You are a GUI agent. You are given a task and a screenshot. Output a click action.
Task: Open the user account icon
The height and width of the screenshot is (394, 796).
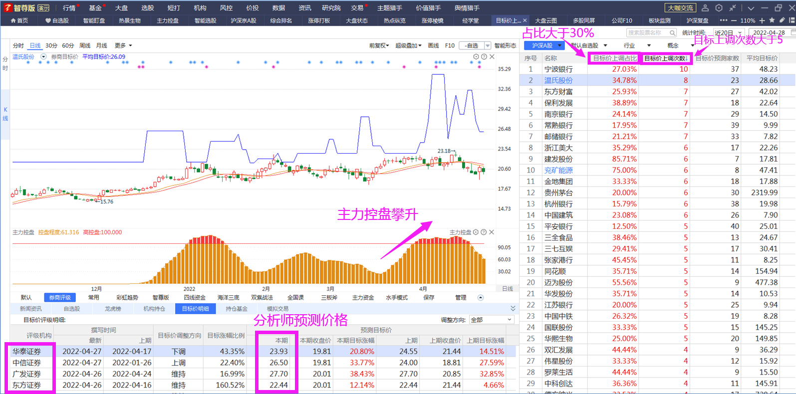point(705,8)
